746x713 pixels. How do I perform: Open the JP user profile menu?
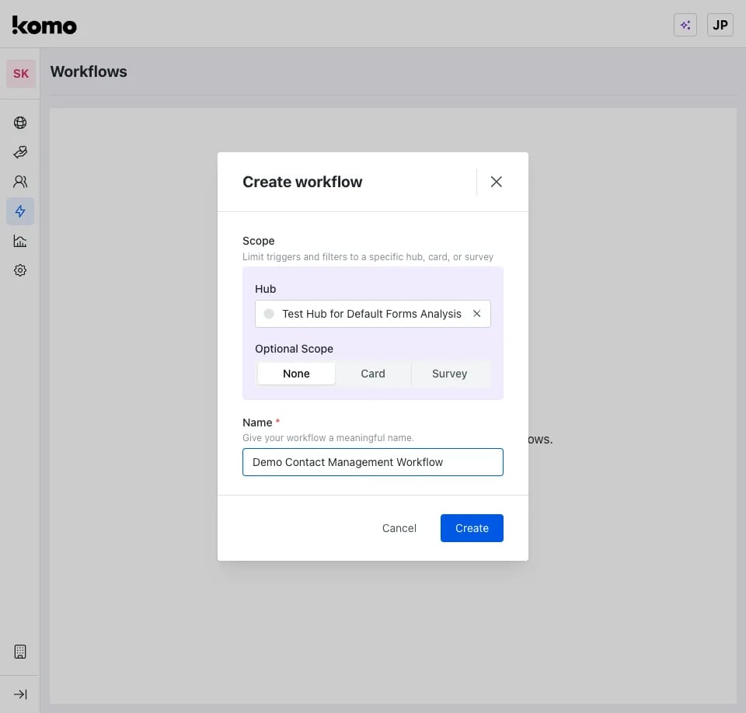point(720,25)
